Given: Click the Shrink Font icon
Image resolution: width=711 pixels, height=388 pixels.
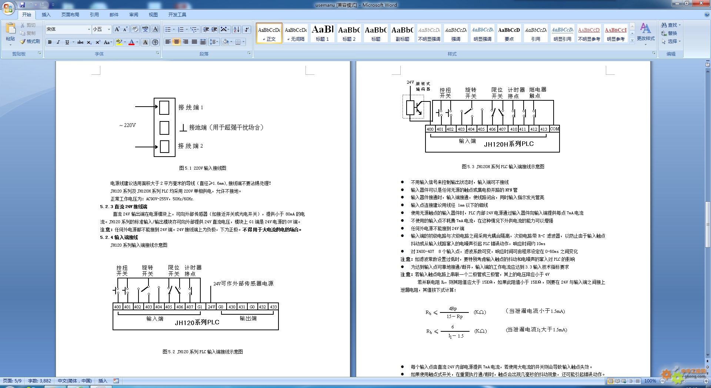Looking at the screenshot, I should click(125, 29).
